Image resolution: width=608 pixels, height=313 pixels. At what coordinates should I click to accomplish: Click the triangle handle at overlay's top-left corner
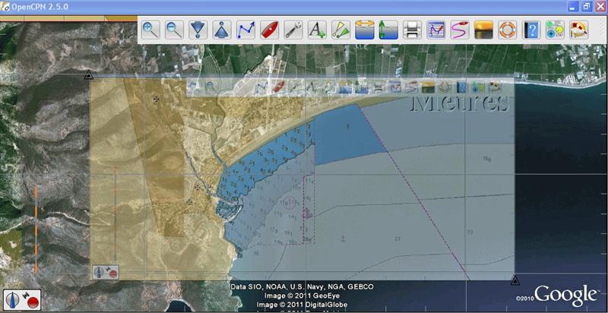coord(89,74)
